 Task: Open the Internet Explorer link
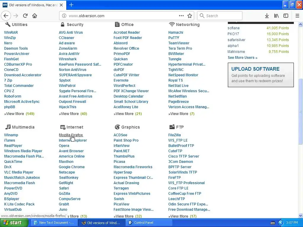pyautogui.click(x=73, y=140)
